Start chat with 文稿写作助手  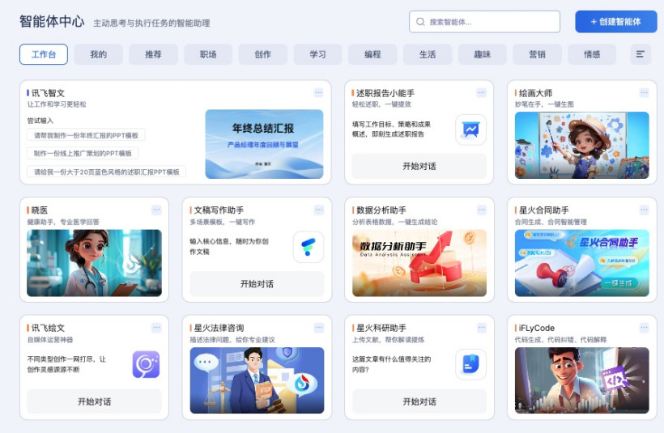pyautogui.click(x=257, y=283)
